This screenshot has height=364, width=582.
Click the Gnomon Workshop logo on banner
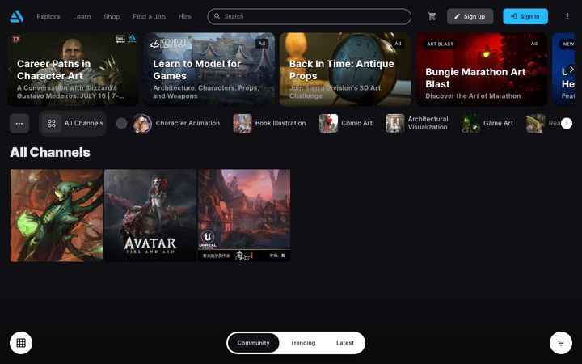coord(168,43)
